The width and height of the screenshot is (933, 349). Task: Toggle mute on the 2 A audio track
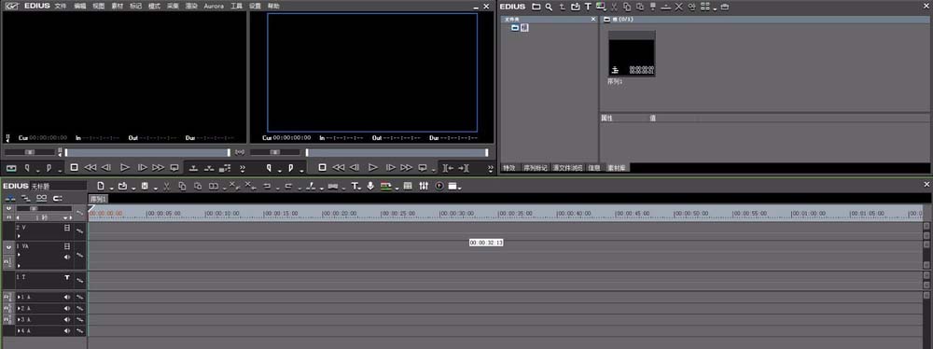(x=67, y=308)
